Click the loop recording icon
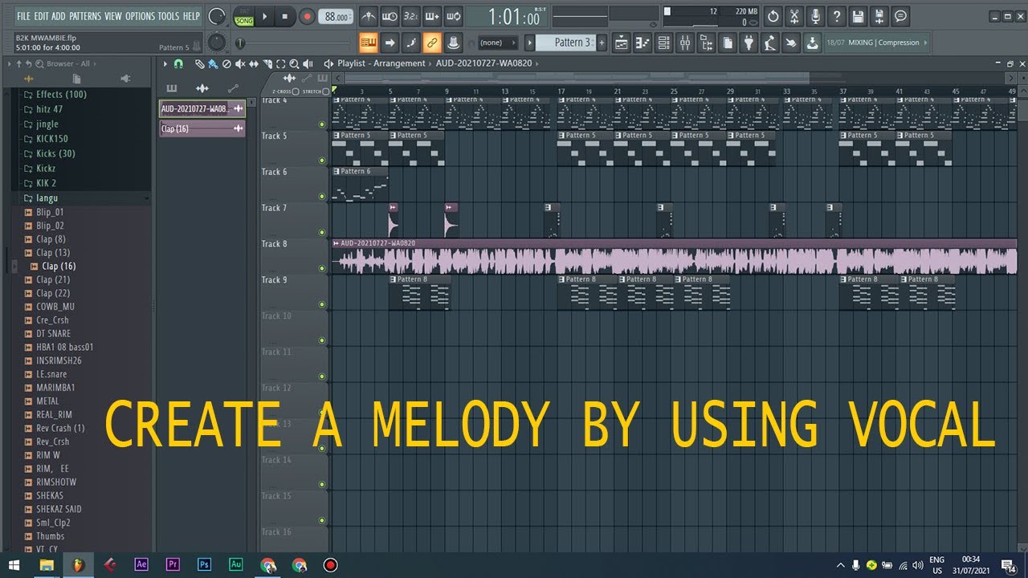1028x578 pixels. pyautogui.click(x=453, y=16)
